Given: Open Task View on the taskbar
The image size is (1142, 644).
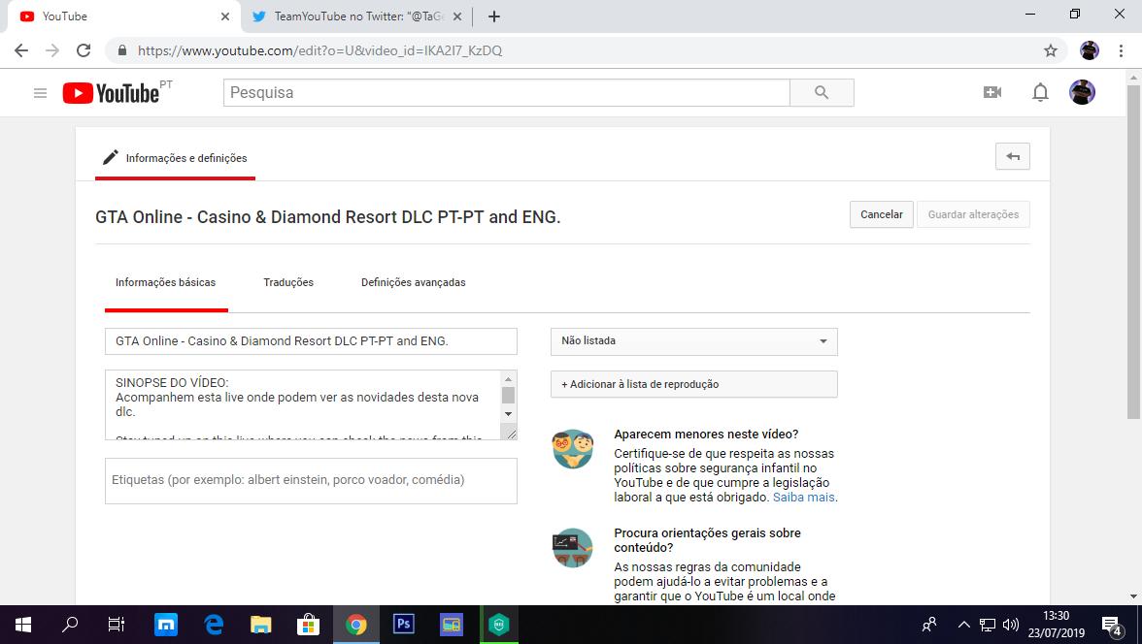Looking at the screenshot, I should pyautogui.click(x=117, y=625).
